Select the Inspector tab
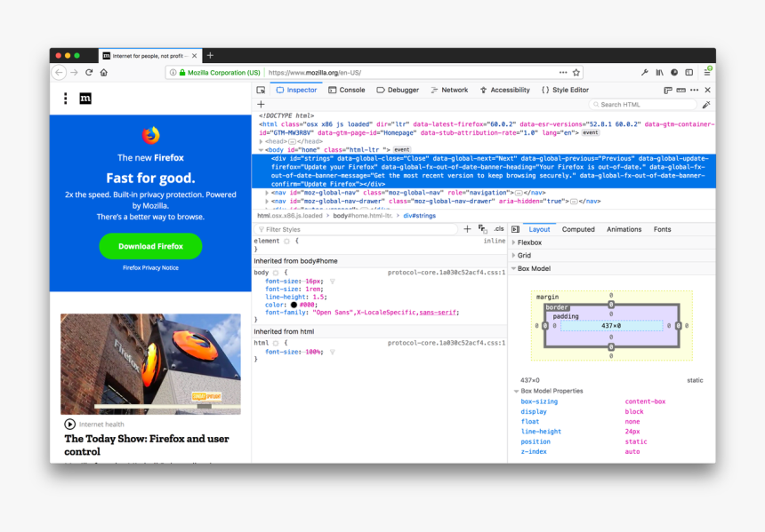 pyautogui.click(x=296, y=90)
